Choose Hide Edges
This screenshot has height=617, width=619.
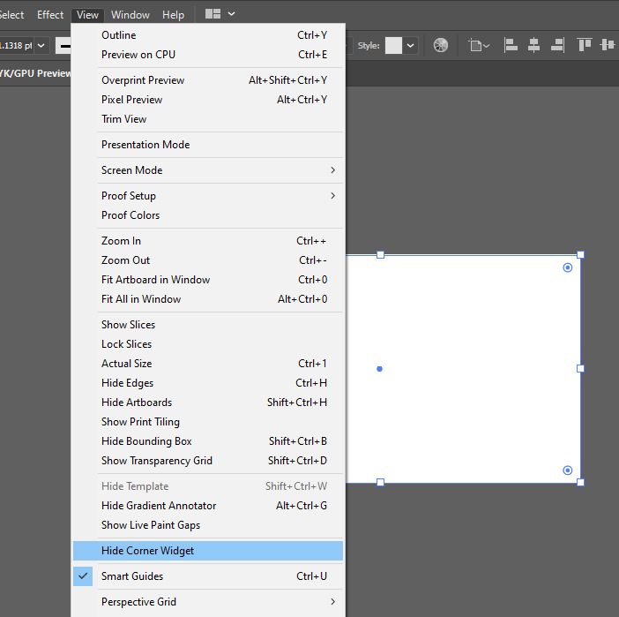pos(208,382)
